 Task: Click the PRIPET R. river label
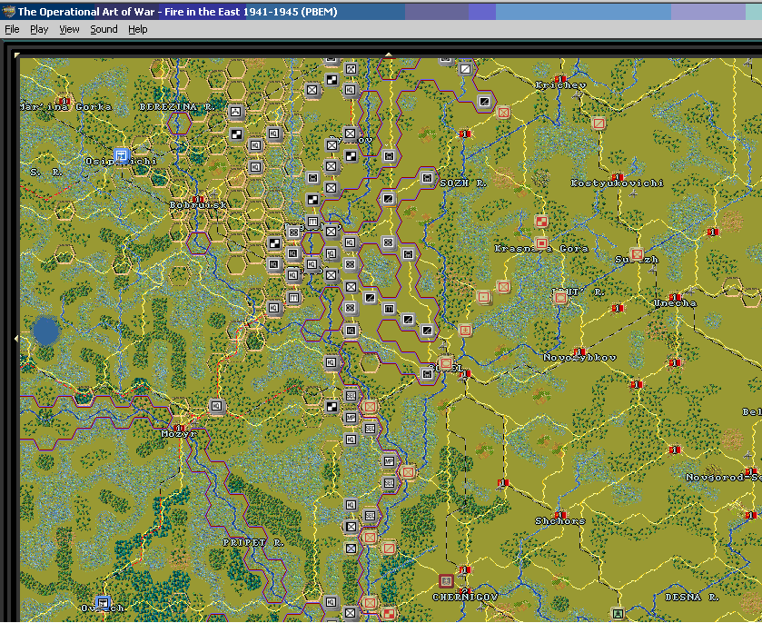[x=253, y=543]
